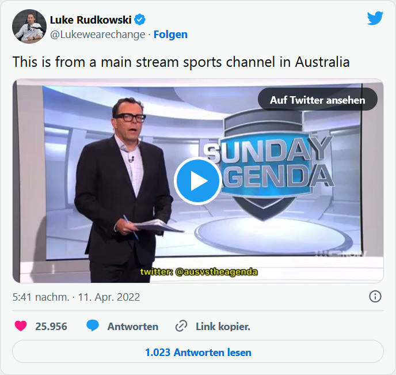Screen dimensions: 396x375
Task: Click the blue reply bubble icon
Action: click(93, 325)
